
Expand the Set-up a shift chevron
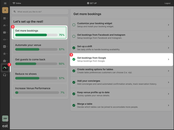(x=168, y=48)
